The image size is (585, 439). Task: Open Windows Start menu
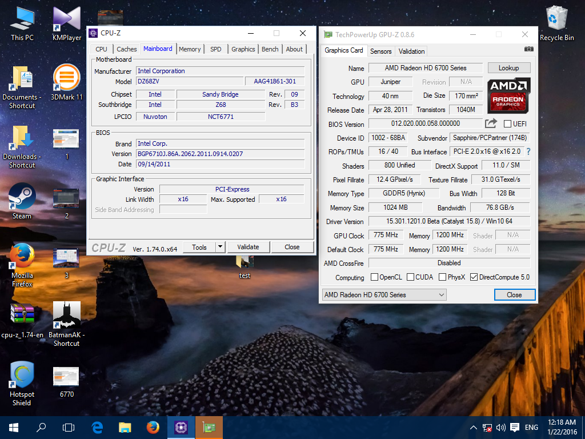14,428
